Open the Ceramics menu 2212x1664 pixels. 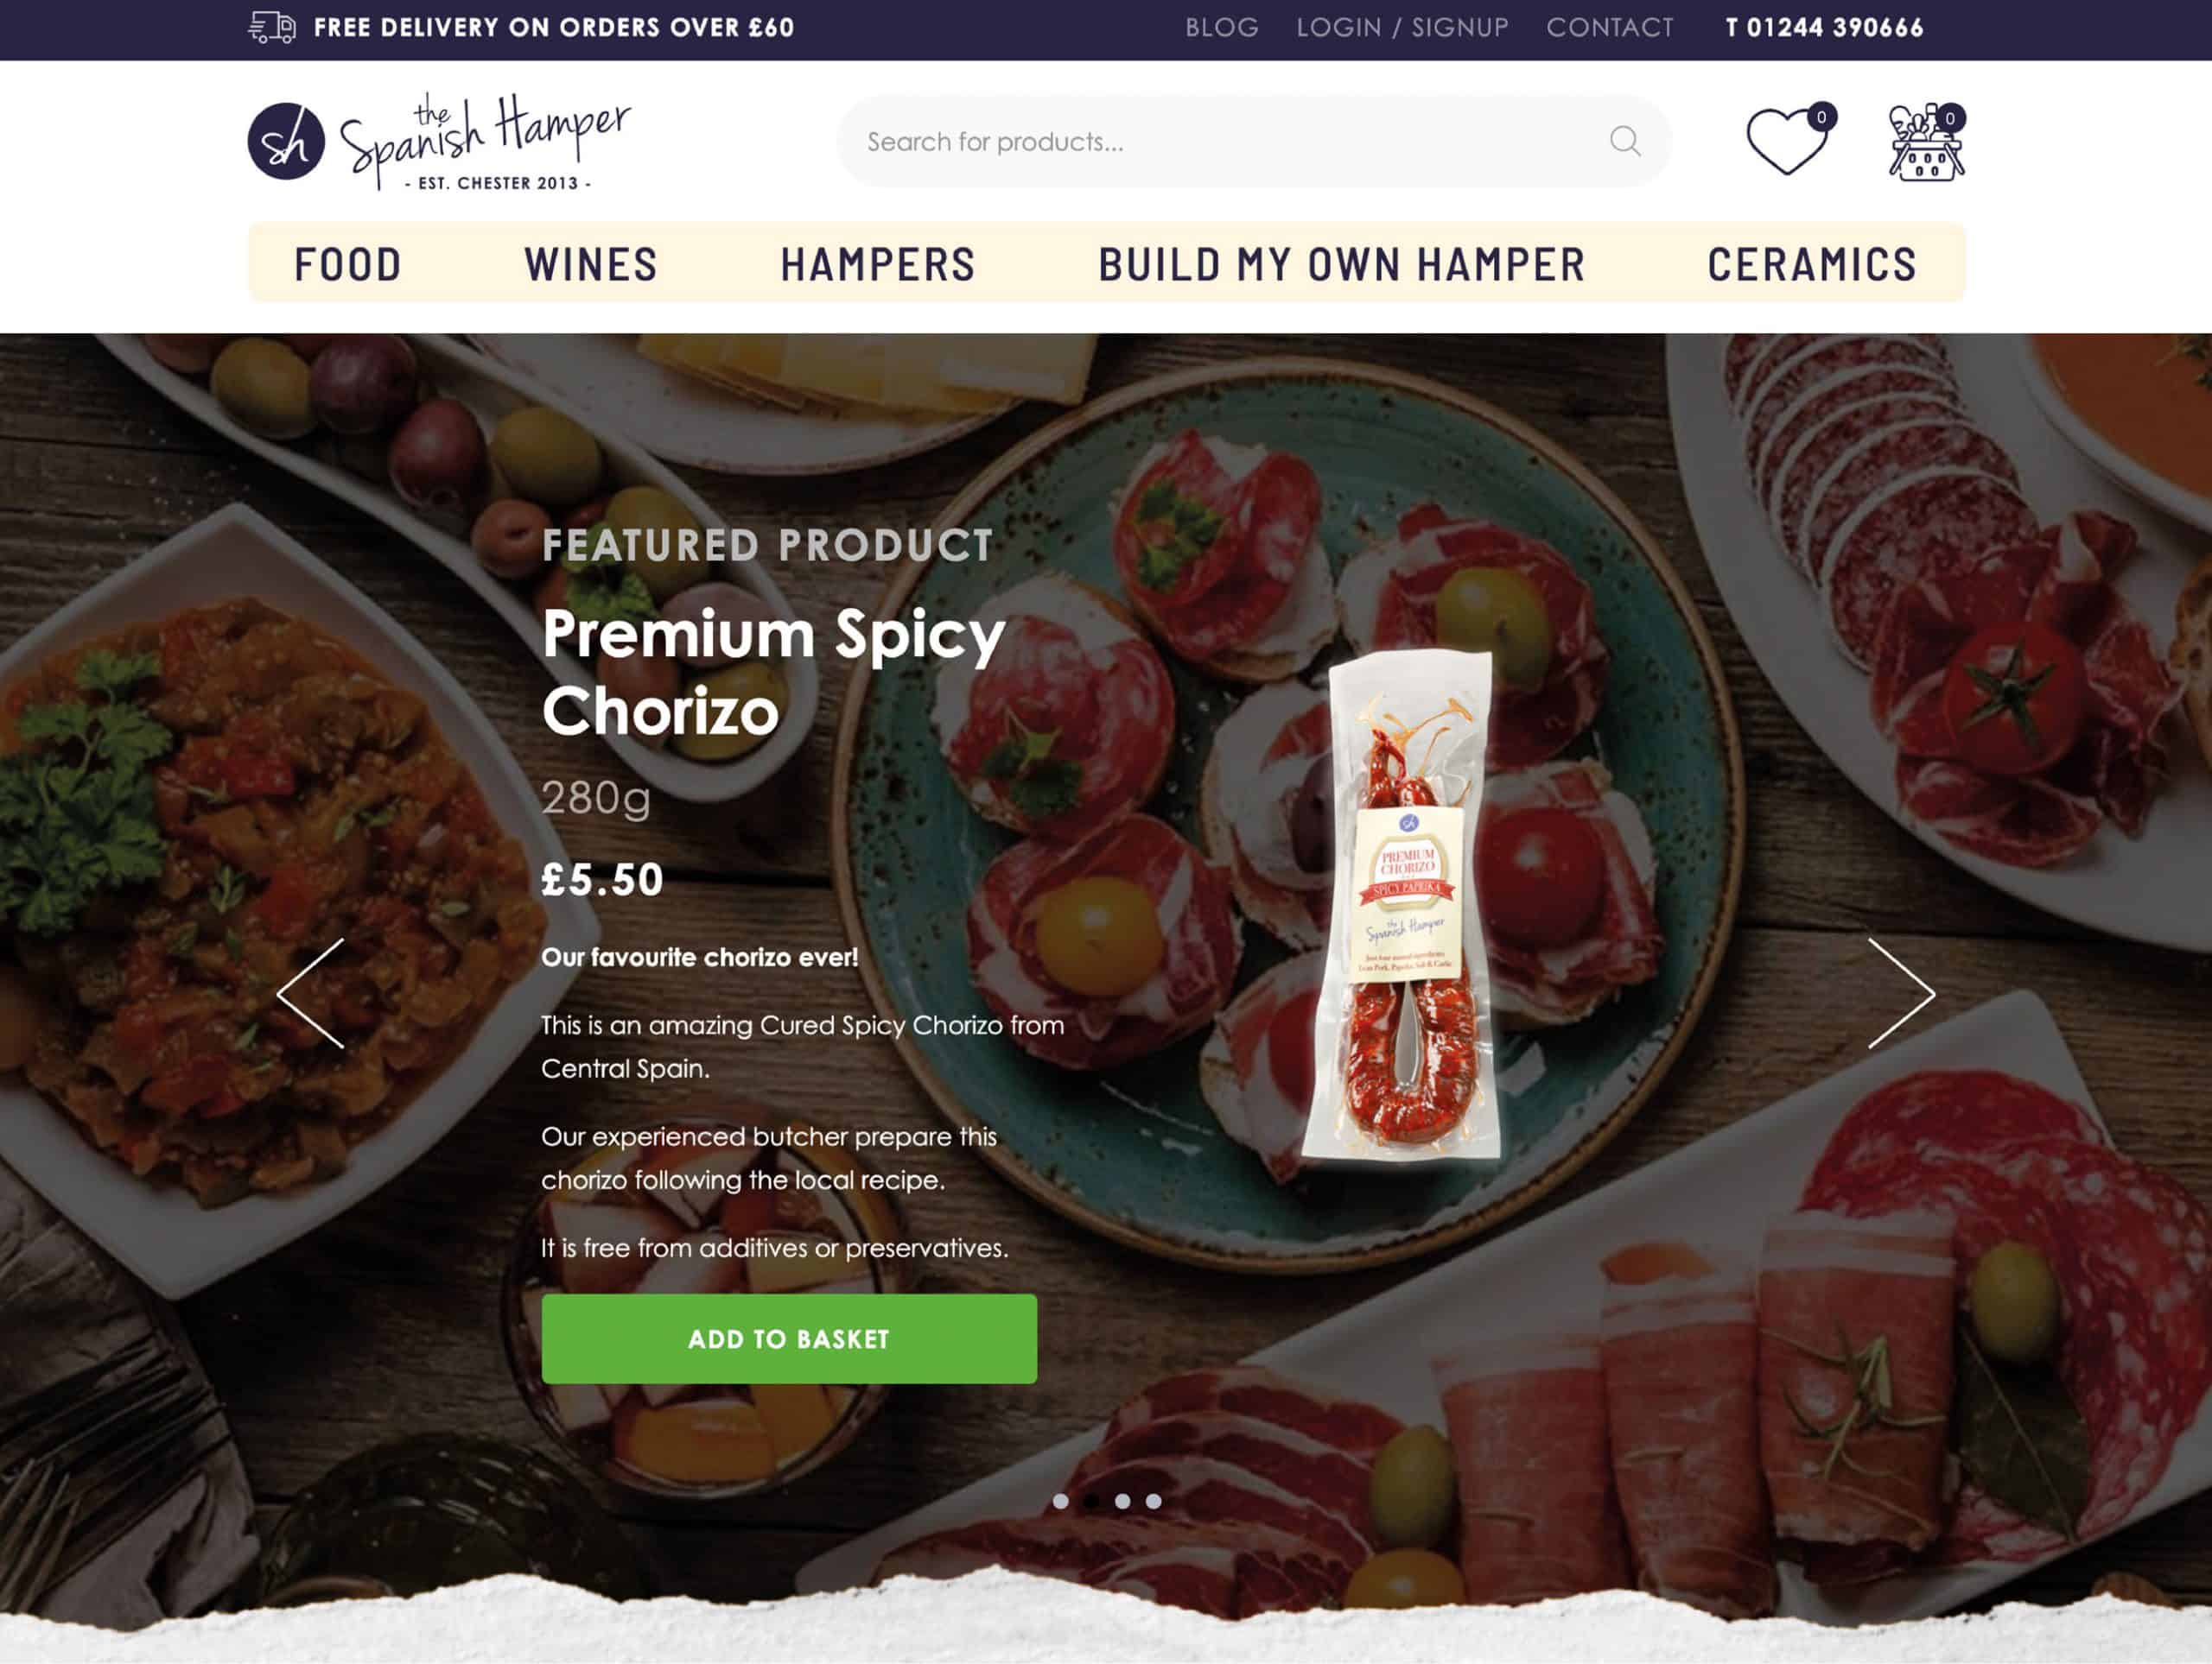[x=1811, y=264]
